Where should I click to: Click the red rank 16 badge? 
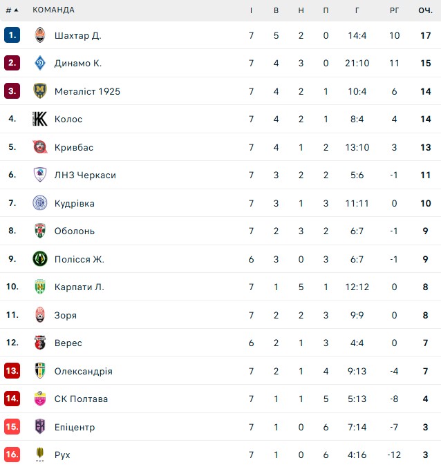point(12,455)
